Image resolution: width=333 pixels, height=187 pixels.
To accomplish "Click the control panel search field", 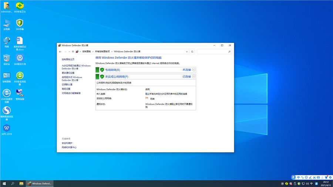I will click(214, 51).
